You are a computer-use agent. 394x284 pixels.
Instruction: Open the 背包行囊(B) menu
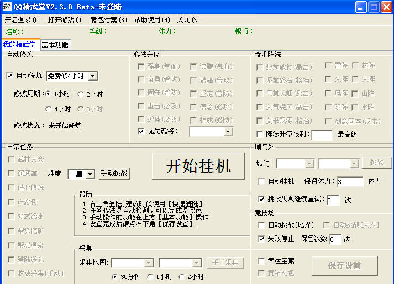(x=109, y=20)
